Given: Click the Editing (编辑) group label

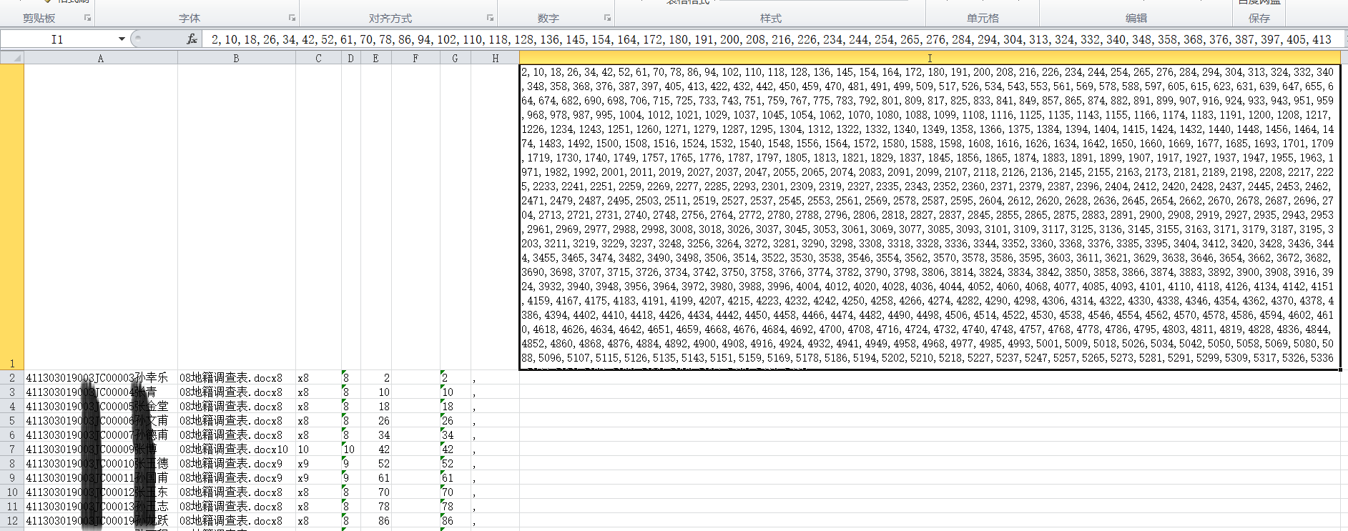Looking at the screenshot, I should point(1136,18).
